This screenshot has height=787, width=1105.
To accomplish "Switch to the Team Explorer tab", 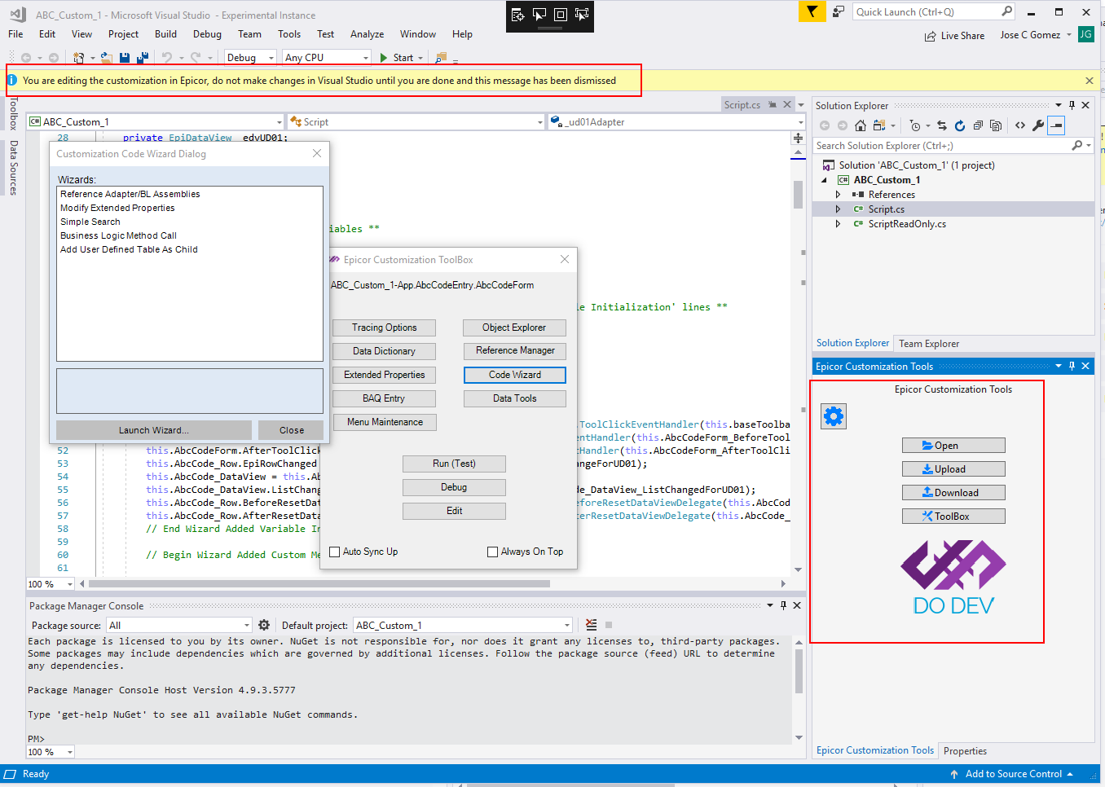I will tap(929, 344).
